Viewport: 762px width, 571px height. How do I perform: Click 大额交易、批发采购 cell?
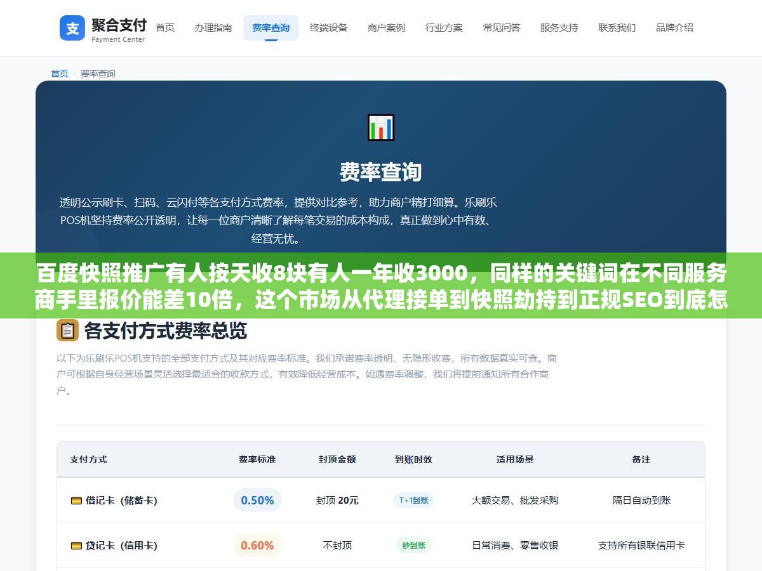515,501
